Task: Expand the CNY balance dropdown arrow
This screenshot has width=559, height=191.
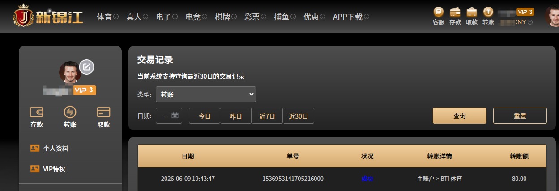Action: tap(530, 22)
